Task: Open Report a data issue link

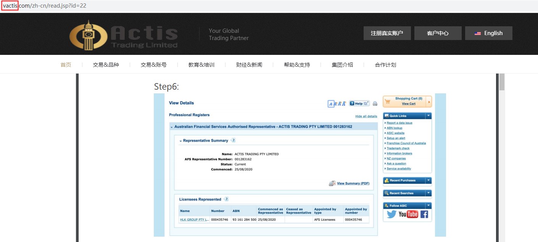Action: [399, 123]
